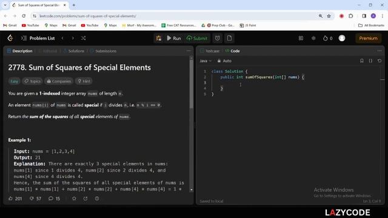Favorite the problem star icon

pos(74,199)
